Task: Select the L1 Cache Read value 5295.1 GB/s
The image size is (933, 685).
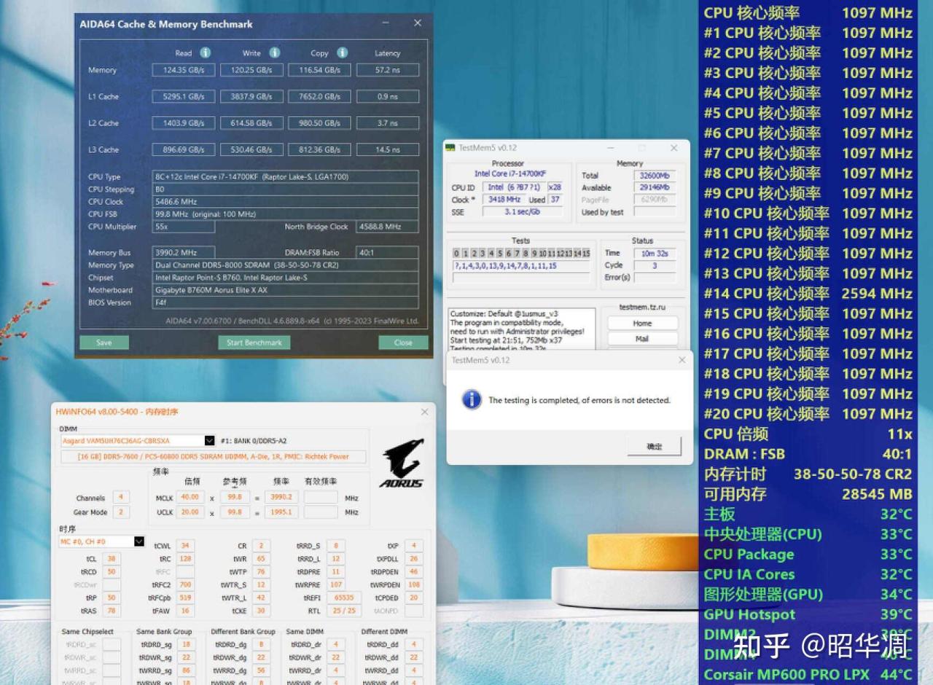Action: coord(184,96)
